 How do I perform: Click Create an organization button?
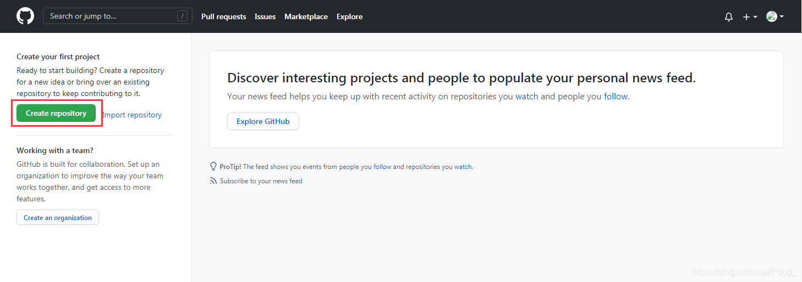tap(58, 217)
